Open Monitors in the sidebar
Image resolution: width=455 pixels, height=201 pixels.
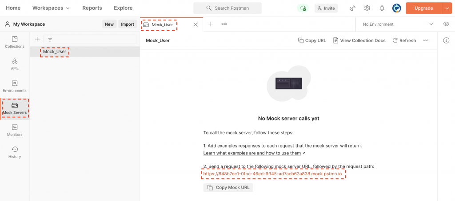(x=15, y=131)
